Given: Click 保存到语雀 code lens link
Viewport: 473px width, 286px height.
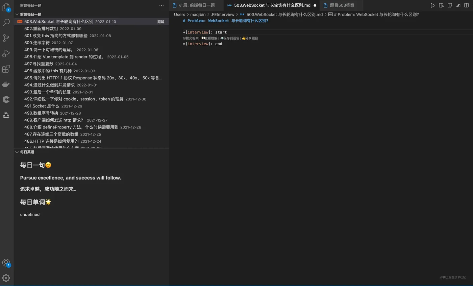Looking at the screenshot, I should (230, 38).
